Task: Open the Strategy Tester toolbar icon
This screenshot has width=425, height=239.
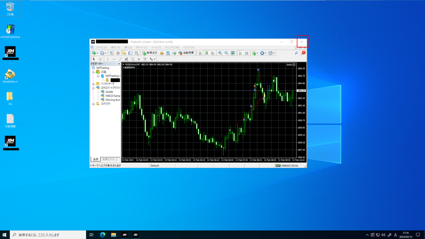Action: (137, 53)
